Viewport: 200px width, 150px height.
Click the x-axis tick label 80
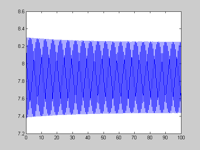click(x=150, y=137)
